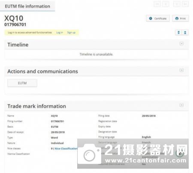Go to previous record navigation button

166,4
